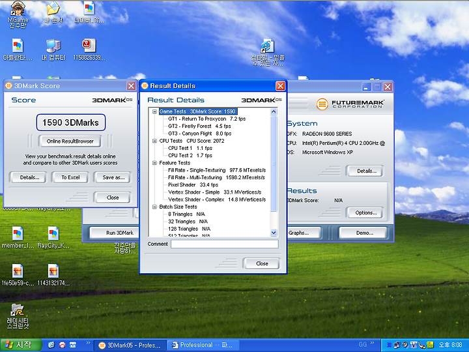Select 'Fill Rate - Multi-Texturing' row
Screen dimensions: 469x352
click(x=216, y=177)
